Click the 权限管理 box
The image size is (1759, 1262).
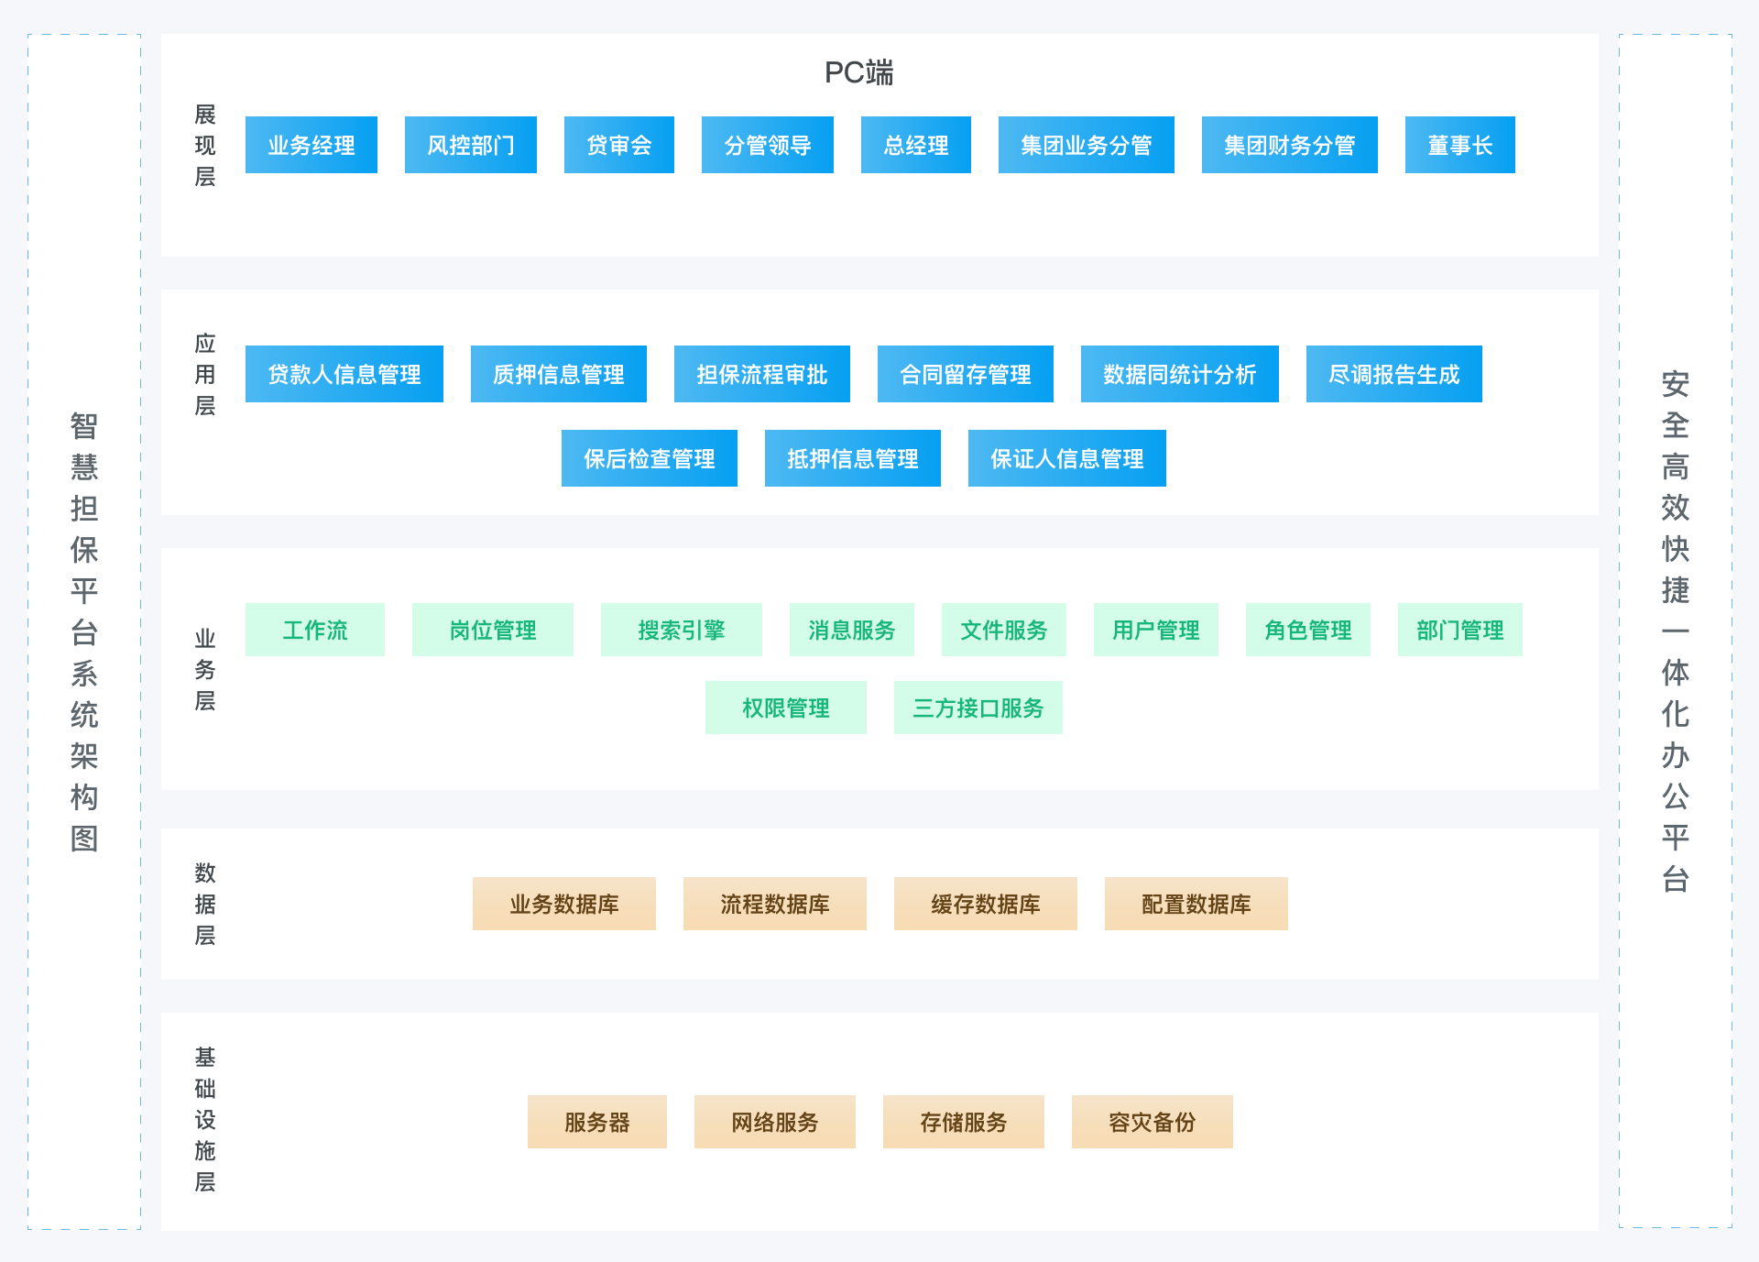point(785,708)
